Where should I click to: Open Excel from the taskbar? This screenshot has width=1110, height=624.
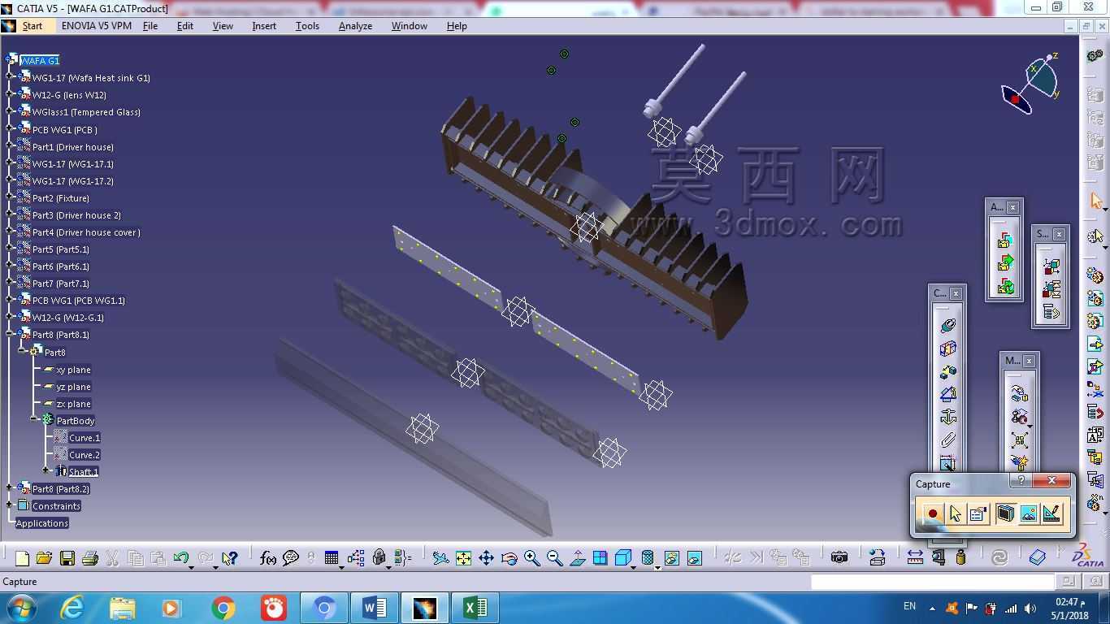pyautogui.click(x=475, y=608)
